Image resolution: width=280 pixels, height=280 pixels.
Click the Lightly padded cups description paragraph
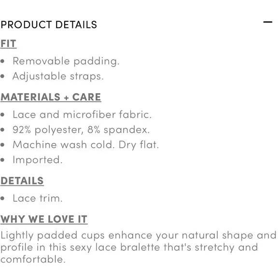pos(139,247)
